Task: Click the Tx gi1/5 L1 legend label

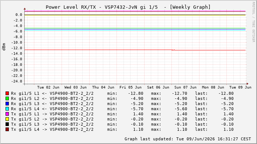Action: pyautogui.click(x=52, y=114)
